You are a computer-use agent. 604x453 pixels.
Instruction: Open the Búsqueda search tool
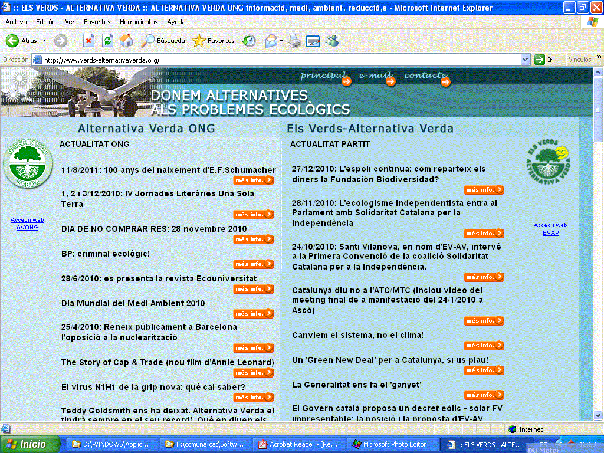tap(163, 41)
